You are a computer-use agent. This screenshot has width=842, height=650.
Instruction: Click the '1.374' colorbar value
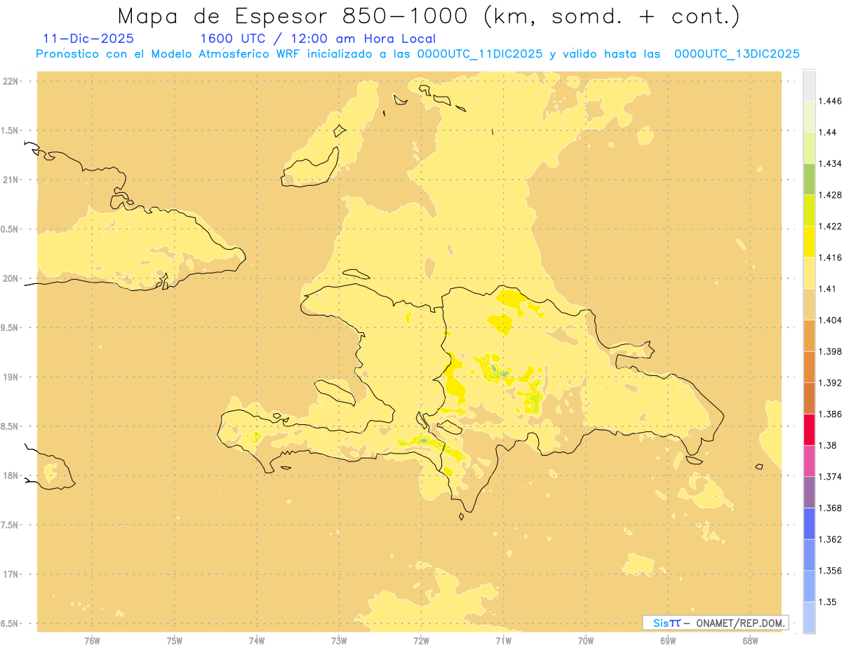831,477
